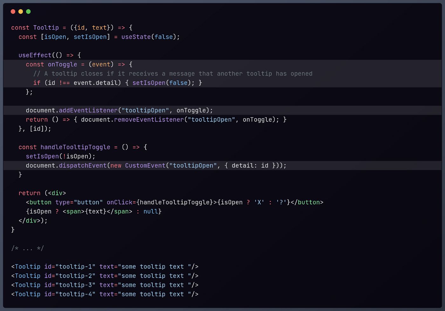Click the green maximize window dot

28,11
